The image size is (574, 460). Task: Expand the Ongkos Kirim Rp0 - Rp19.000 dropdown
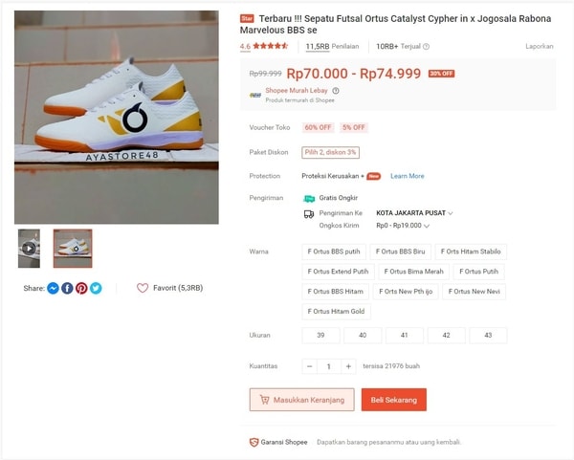403,226
